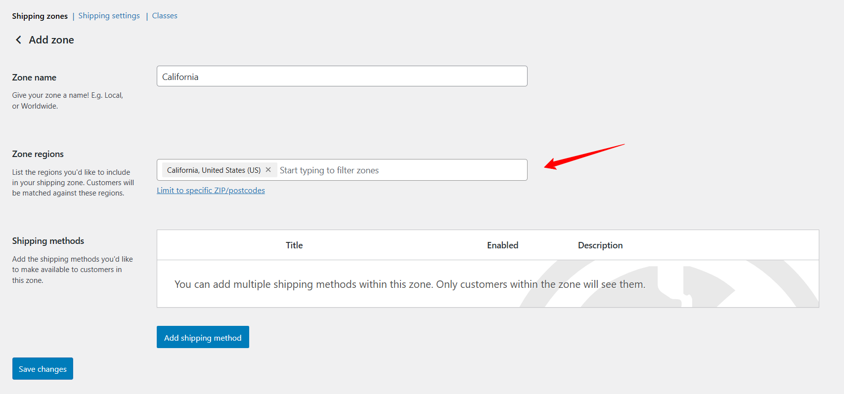Click the Zone regions section label
The image size is (844, 394).
pos(38,154)
